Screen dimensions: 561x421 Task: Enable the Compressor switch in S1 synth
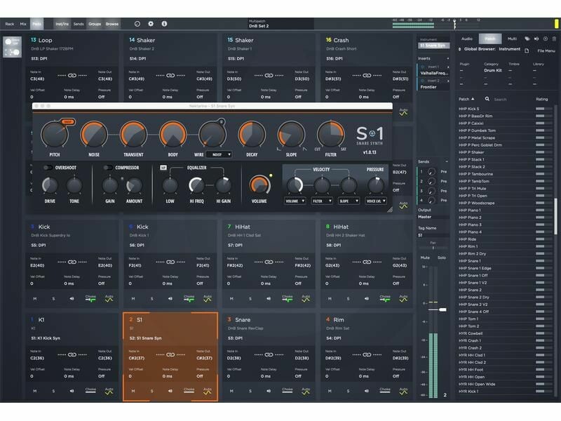pyautogui.click(x=108, y=168)
